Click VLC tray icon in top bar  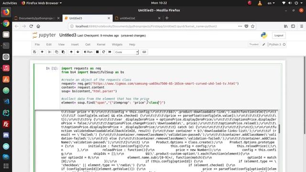click(x=260, y=3)
